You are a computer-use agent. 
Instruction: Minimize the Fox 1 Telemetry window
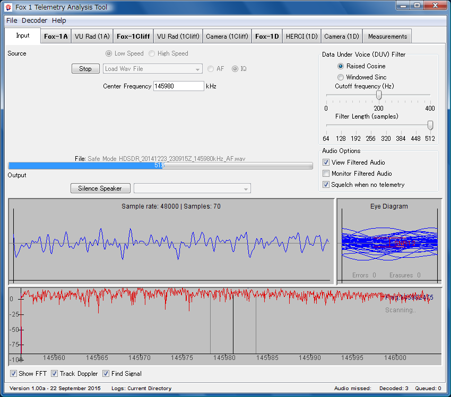pyautogui.click(x=403, y=6)
